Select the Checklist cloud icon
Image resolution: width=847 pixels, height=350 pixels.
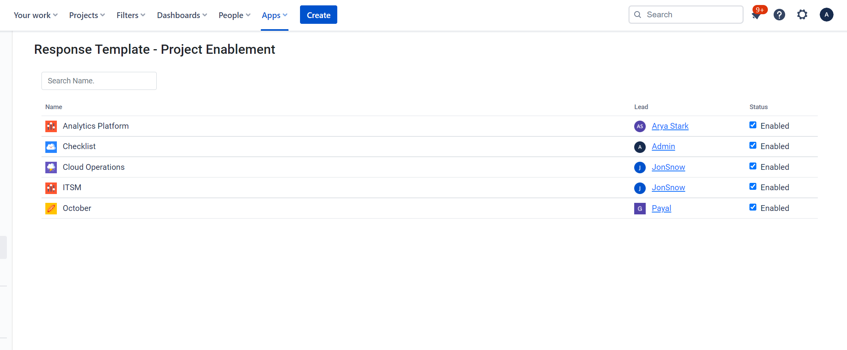pos(50,146)
